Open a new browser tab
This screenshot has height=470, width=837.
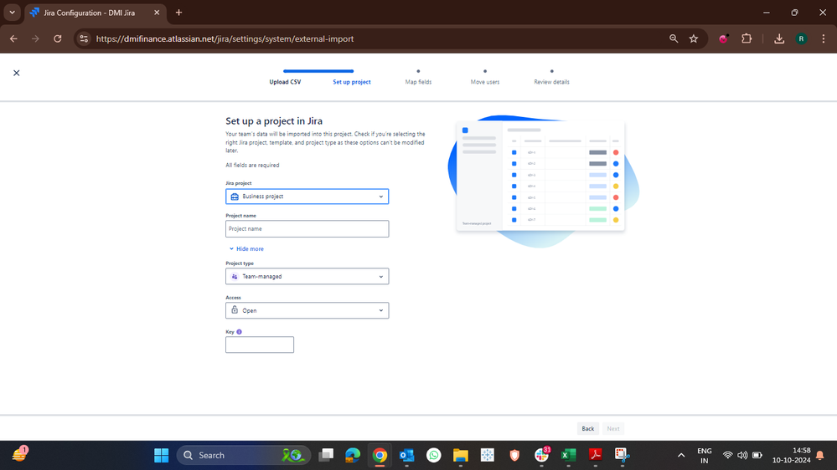178,13
